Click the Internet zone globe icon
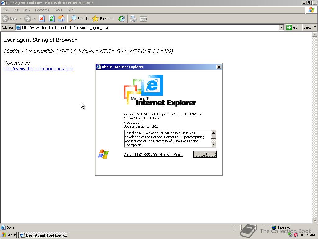Image resolution: width=318 pixels, height=239 pixels. pos(274,227)
